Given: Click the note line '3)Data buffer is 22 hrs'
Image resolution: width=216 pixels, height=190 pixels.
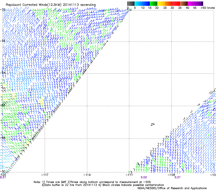Looking at the screenshot, I should tap(103, 185).
